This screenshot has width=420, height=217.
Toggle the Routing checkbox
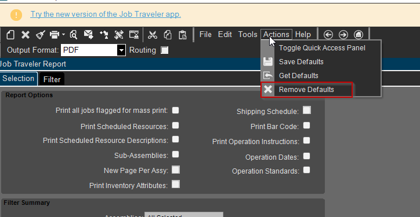click(164, 50)
